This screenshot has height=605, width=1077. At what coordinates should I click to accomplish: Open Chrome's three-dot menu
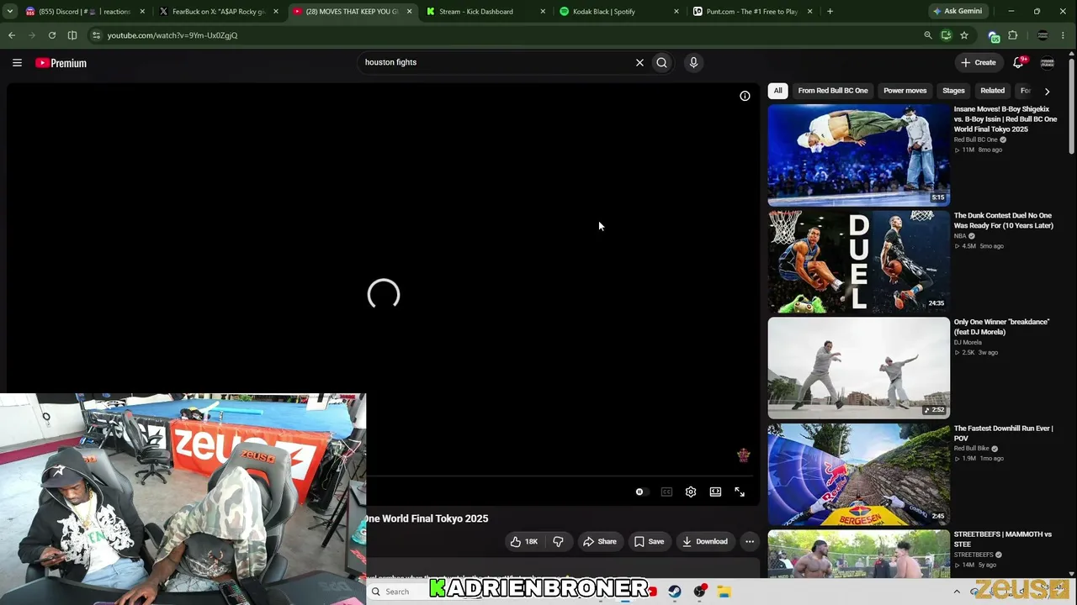pos(1064,35)
